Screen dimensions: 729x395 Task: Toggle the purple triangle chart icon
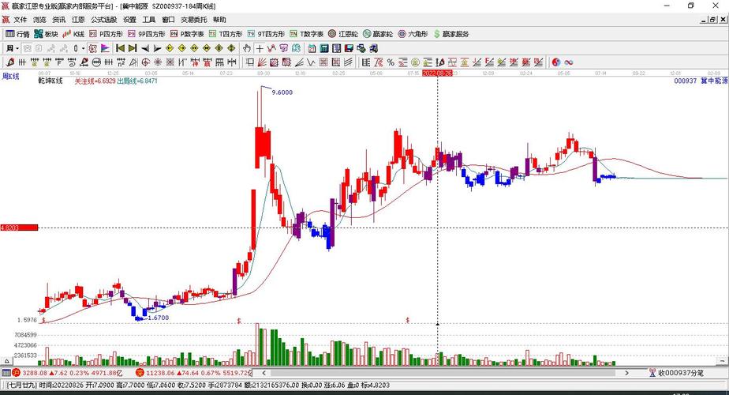(106, 48)
